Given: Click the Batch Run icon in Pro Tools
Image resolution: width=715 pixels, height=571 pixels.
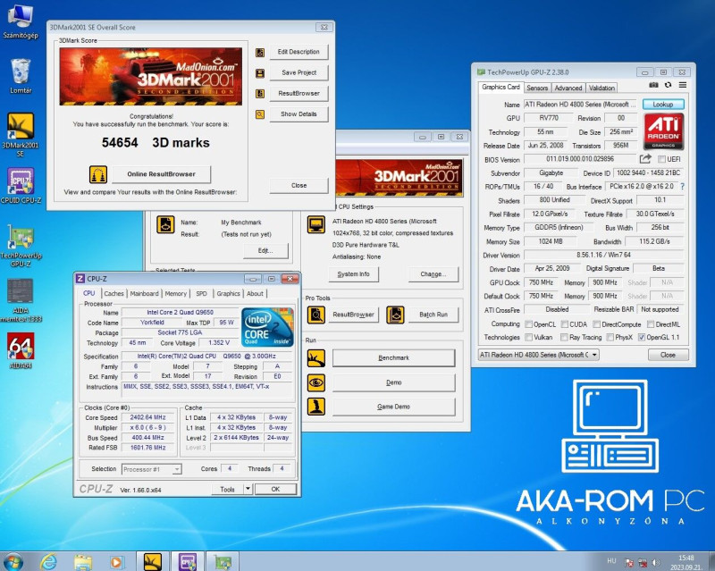Looking at the screenshot, I should [x=395, y=315].
